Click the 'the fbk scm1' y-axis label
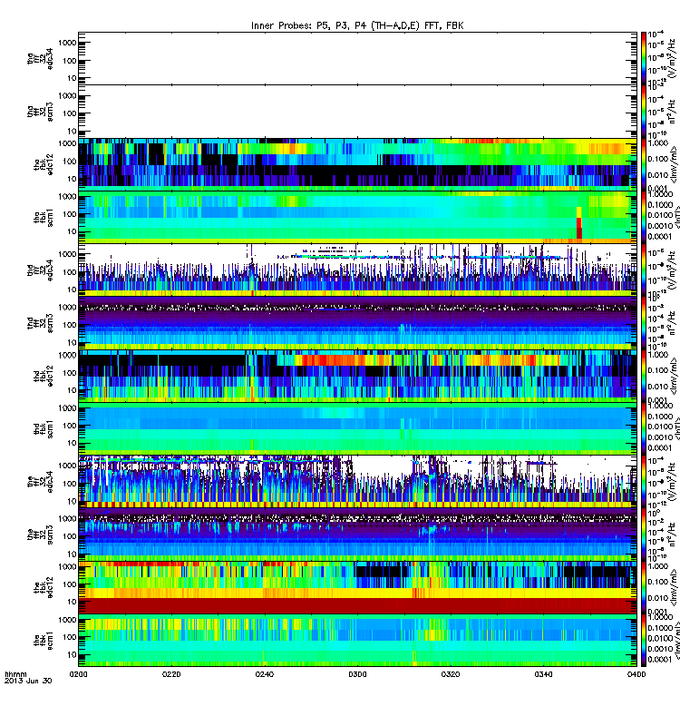680x726 pixels. coord(44,641)
